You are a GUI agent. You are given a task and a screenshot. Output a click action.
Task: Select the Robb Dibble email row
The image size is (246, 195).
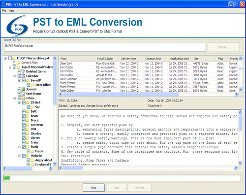coord(149,91)
